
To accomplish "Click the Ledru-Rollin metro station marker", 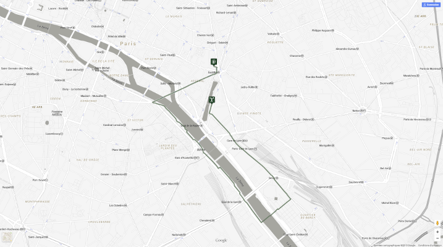I will coord(256,87).
